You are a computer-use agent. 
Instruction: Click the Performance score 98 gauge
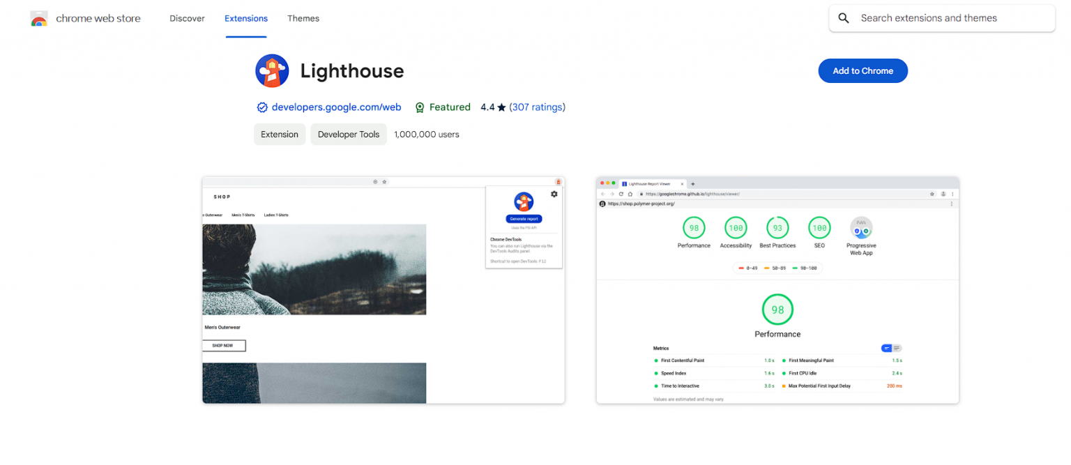tap(694, 227)
